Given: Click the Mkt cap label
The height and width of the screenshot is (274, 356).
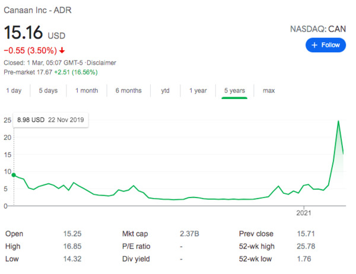Looking at the screenshot, I should [135, 234].
